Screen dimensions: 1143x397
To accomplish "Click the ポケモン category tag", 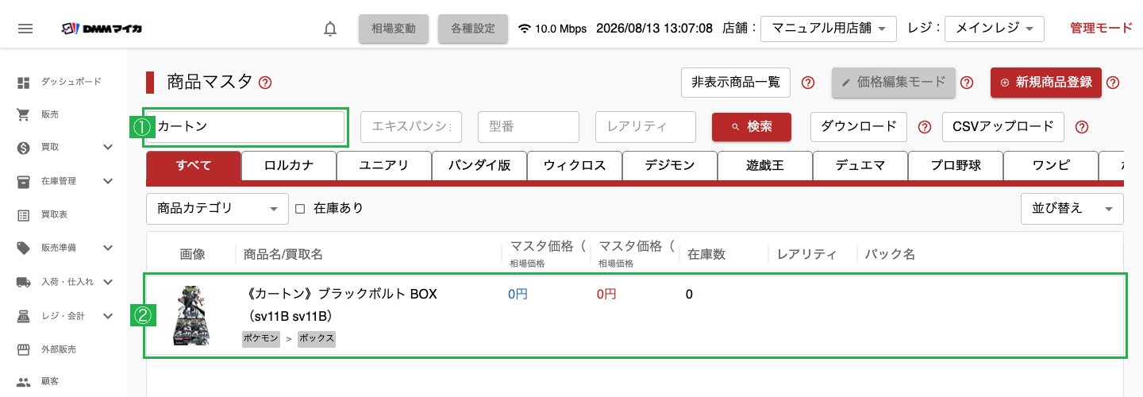I will (261, 339).
